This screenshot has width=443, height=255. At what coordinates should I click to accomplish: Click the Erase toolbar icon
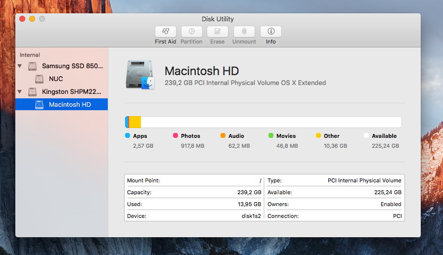point(217,32)
